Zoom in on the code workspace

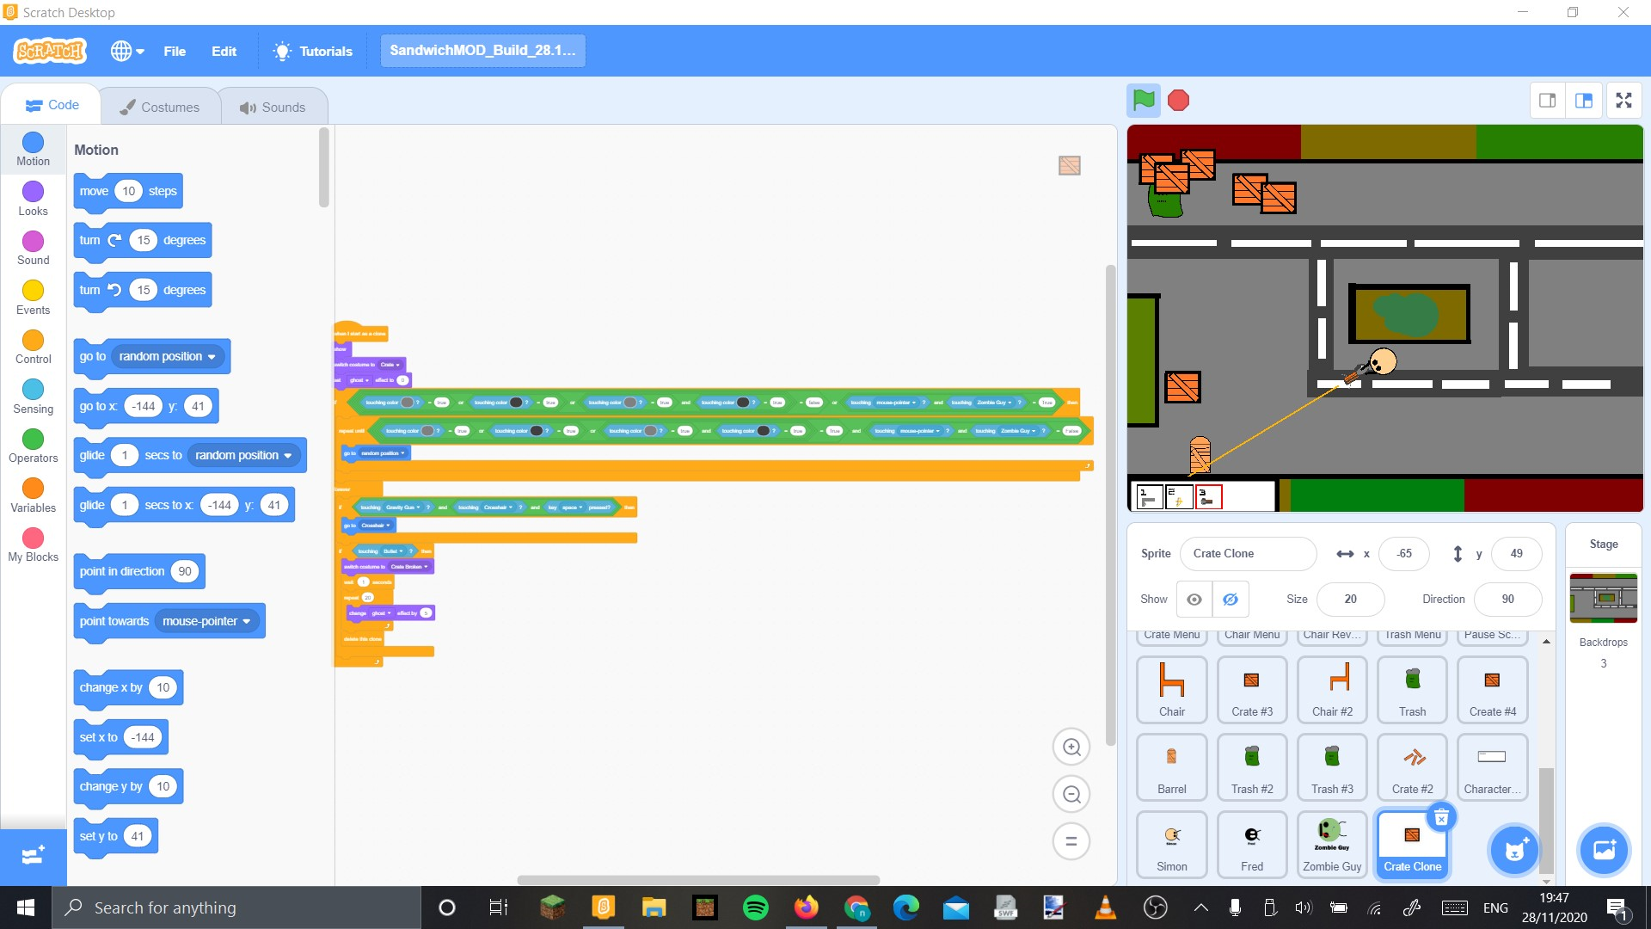tap(1071, 748)
